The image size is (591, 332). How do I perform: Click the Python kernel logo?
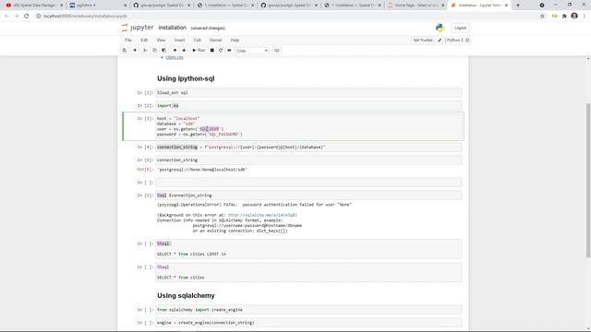click(440, 28)
